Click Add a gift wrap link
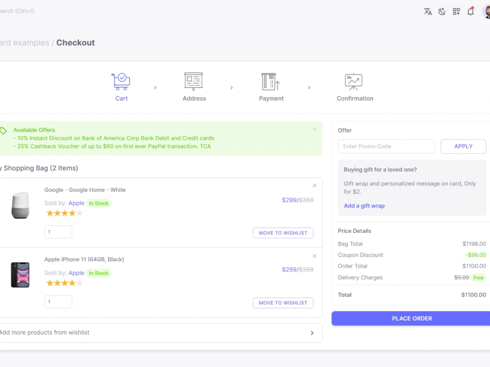Screen dimensions: 490x367 click(365, 206)
